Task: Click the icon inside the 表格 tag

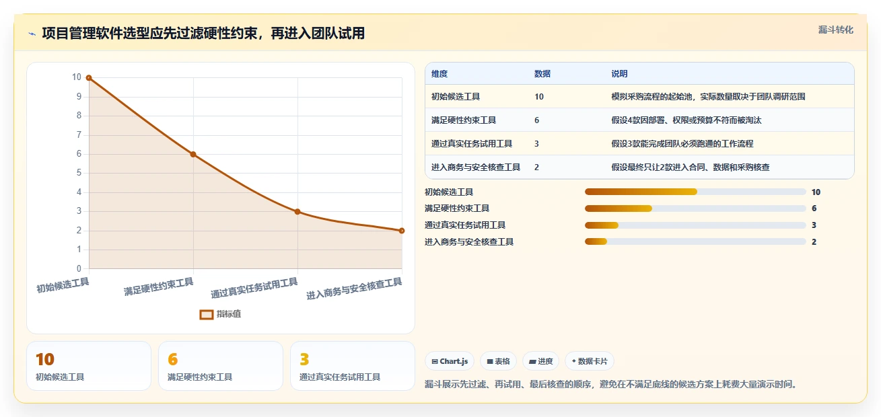Action: 490,361
